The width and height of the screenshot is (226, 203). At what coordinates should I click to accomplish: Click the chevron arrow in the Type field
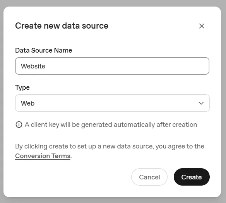[x=201, y=103]
